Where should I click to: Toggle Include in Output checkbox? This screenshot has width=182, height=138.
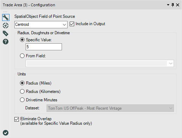pyautogui.click(x=72, y=24)
